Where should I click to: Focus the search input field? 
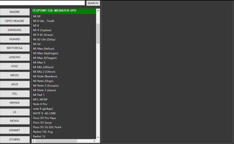click(x=42, y=3)
